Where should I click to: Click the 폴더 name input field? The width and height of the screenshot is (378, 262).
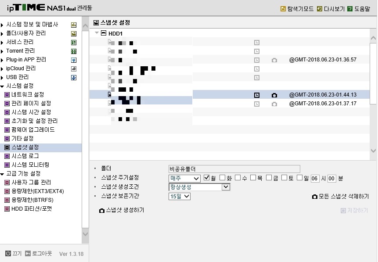[234, 169]
